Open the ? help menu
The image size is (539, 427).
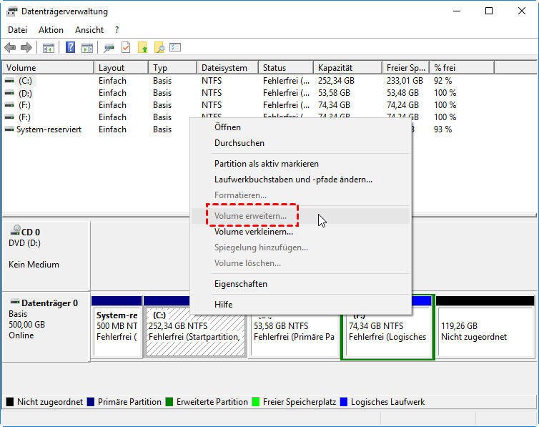[117, 30]
